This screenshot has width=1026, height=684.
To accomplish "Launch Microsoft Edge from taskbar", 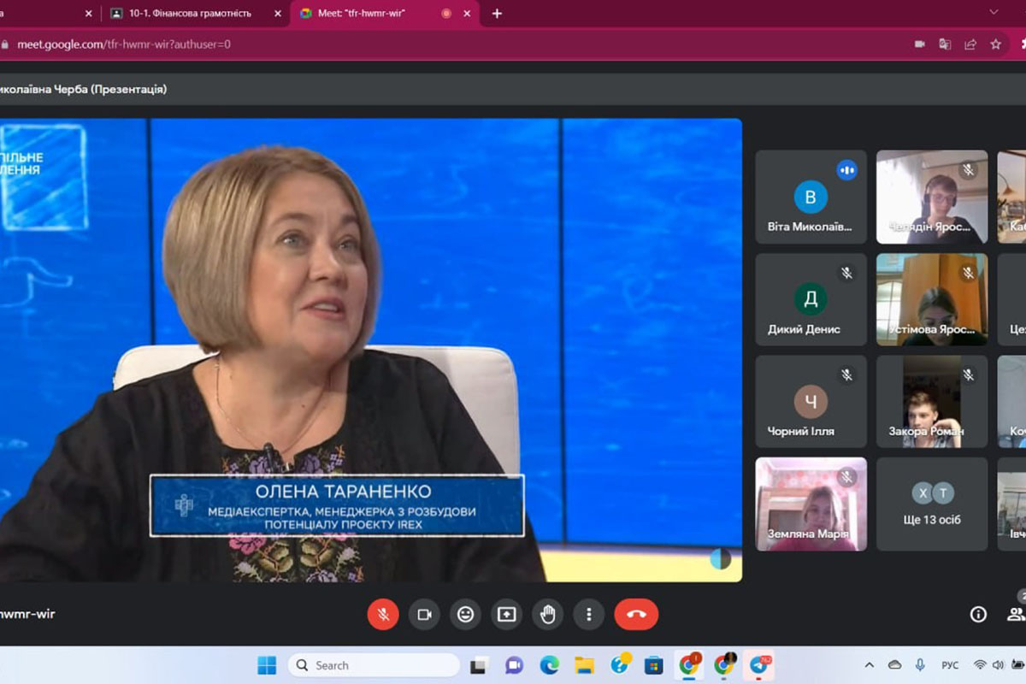I will point(549,665).
